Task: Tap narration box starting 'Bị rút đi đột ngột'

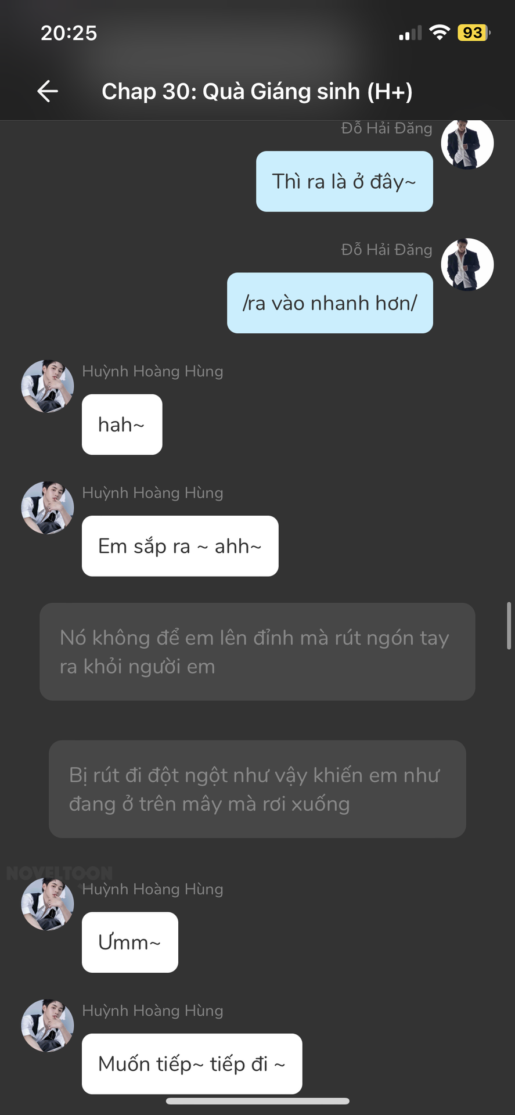Action: 257,789
